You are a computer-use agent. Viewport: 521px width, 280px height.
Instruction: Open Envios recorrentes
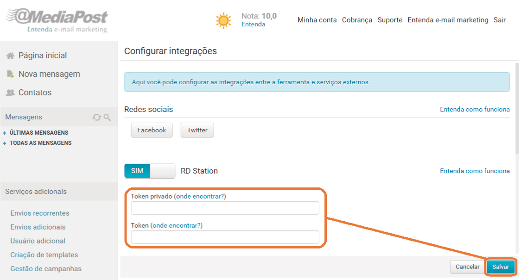tap(40, 213)
